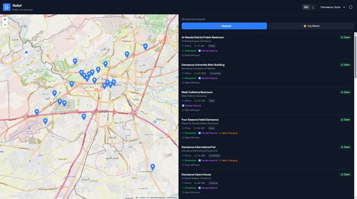The width and height of the screenshot is (357, 199).
Task: Click the Open badge on Damascus Opera House
Action: pyautogui.click(x=345, y=174)
